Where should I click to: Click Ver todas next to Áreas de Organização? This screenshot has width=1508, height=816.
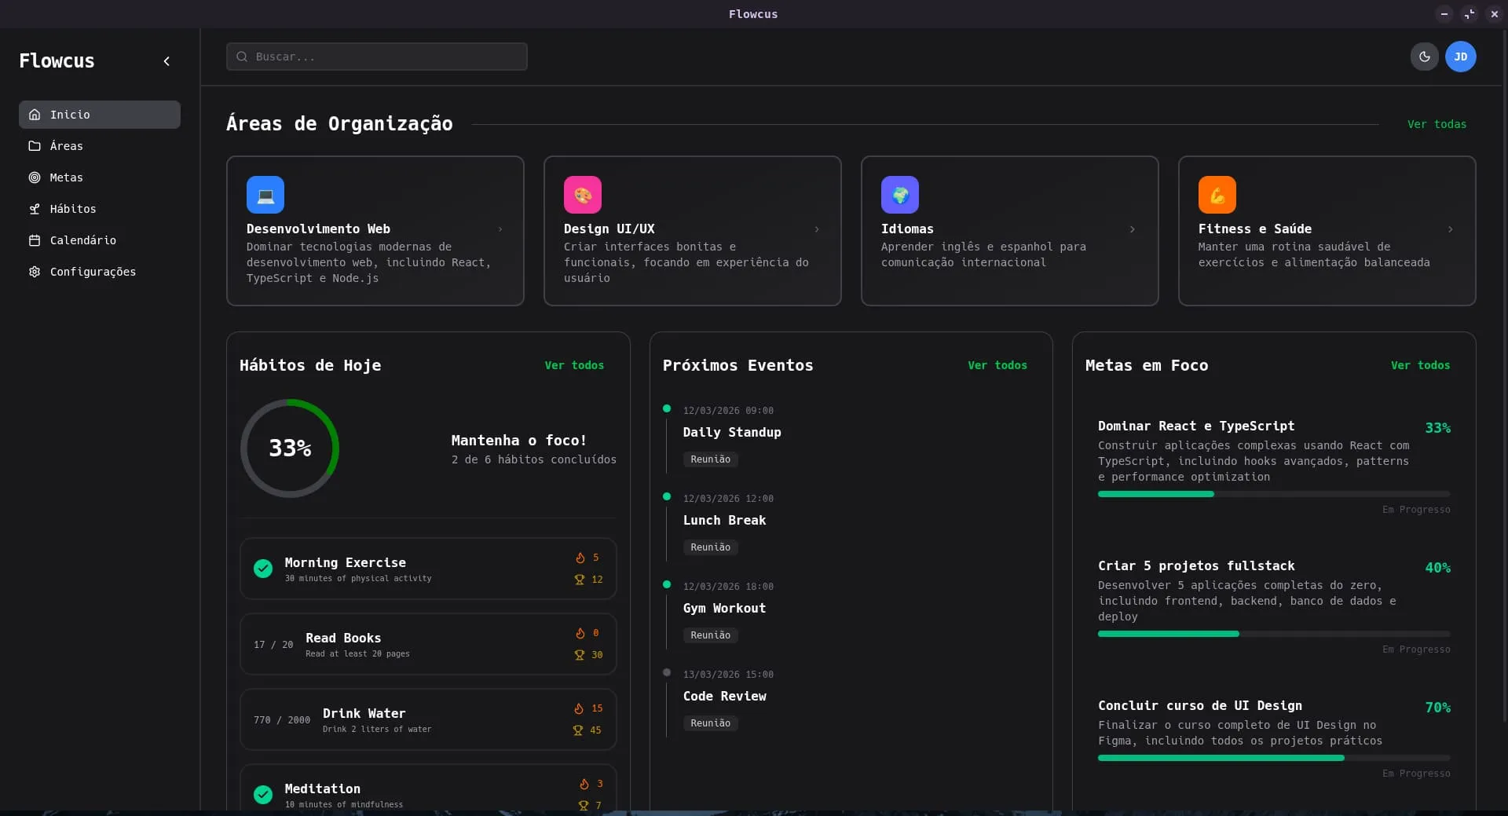point(1437,124)
